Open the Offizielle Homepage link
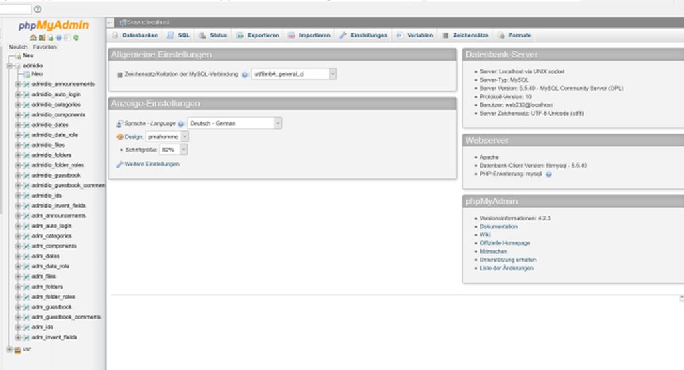Image resolution: width=684 pixels, height=370 pixels. pyautogui.click(x=505, y=244)
